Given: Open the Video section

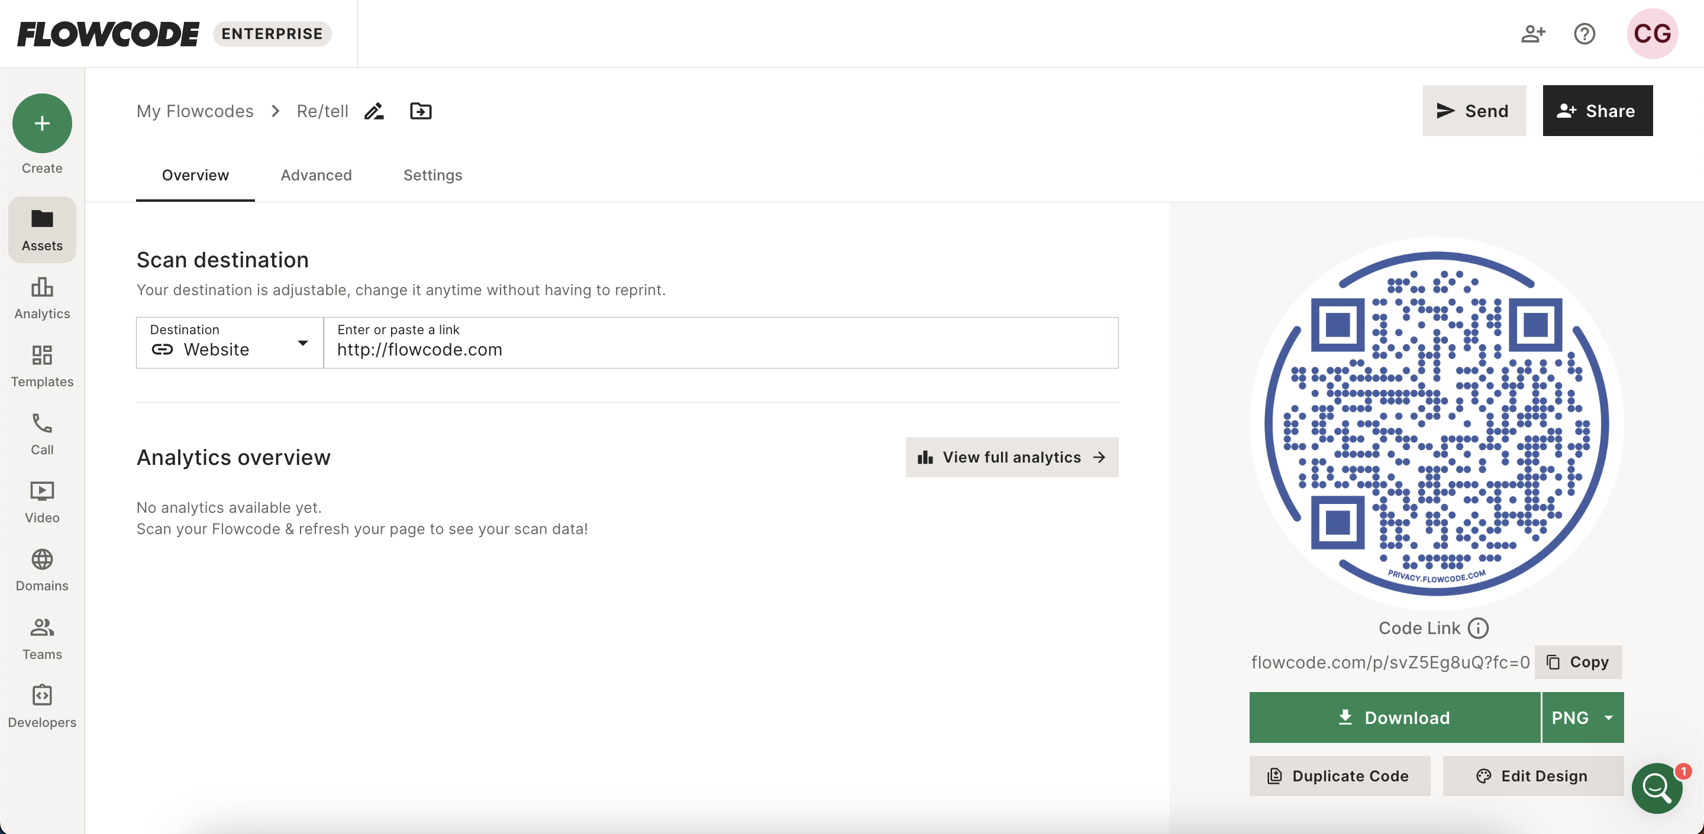Looking at the screenshot, I should [x=41, y=503].
